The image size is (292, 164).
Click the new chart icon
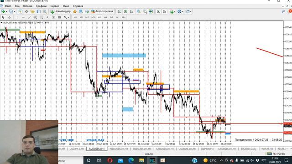click(x=3, y=11)
